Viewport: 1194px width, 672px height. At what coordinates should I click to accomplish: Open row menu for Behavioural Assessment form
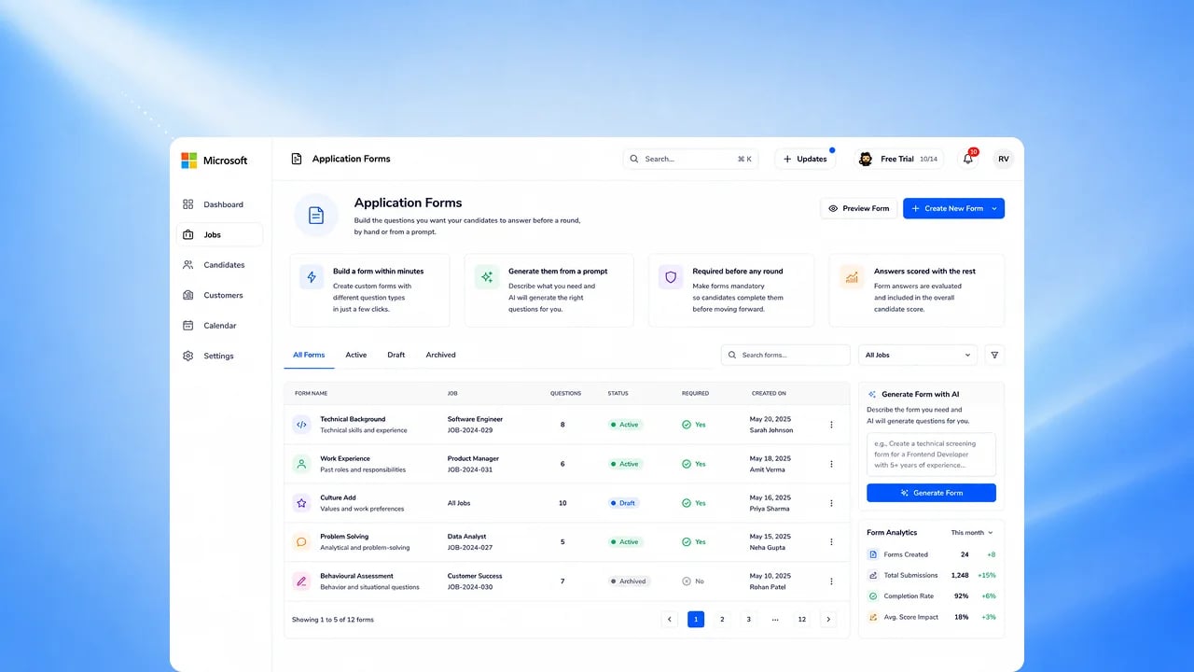[x=831, y=581]
